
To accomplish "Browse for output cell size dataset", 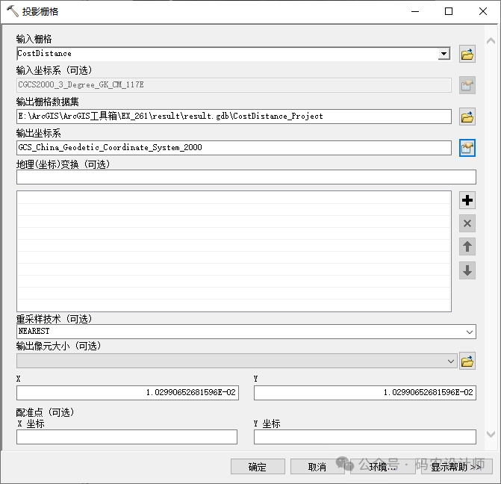I will click(467, 362).
